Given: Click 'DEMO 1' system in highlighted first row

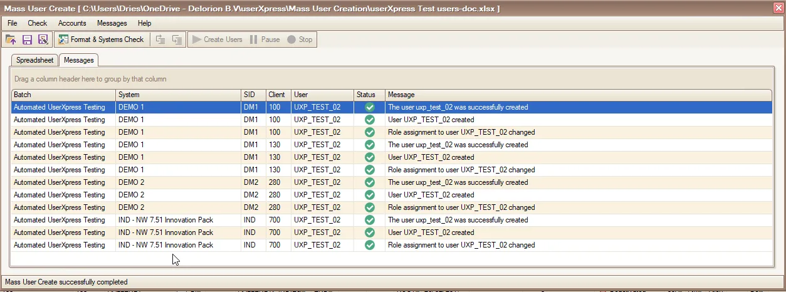Looking at the screenshot, I should (x=131, y=107).
